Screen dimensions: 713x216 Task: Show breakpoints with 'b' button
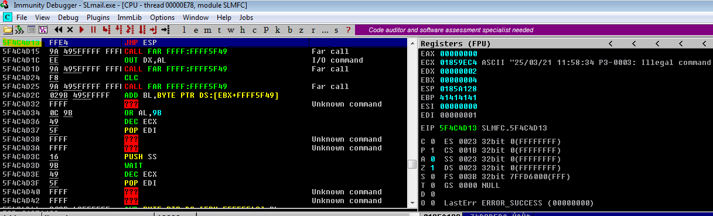pyautogui.click(x=289, y=29)
